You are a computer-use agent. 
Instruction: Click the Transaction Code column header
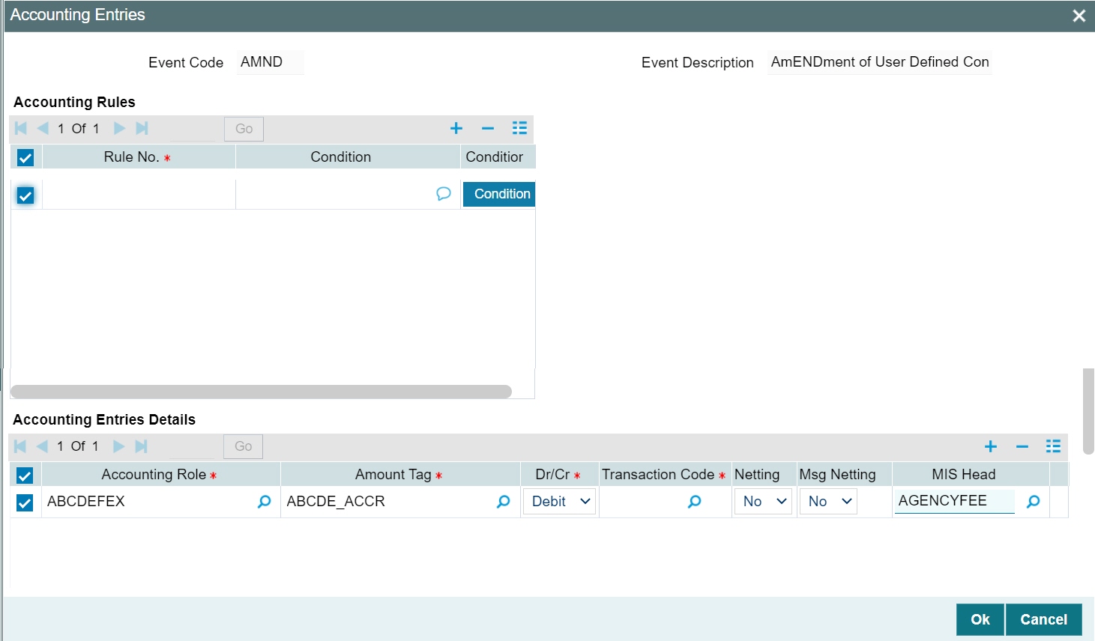tap(665, 475)
